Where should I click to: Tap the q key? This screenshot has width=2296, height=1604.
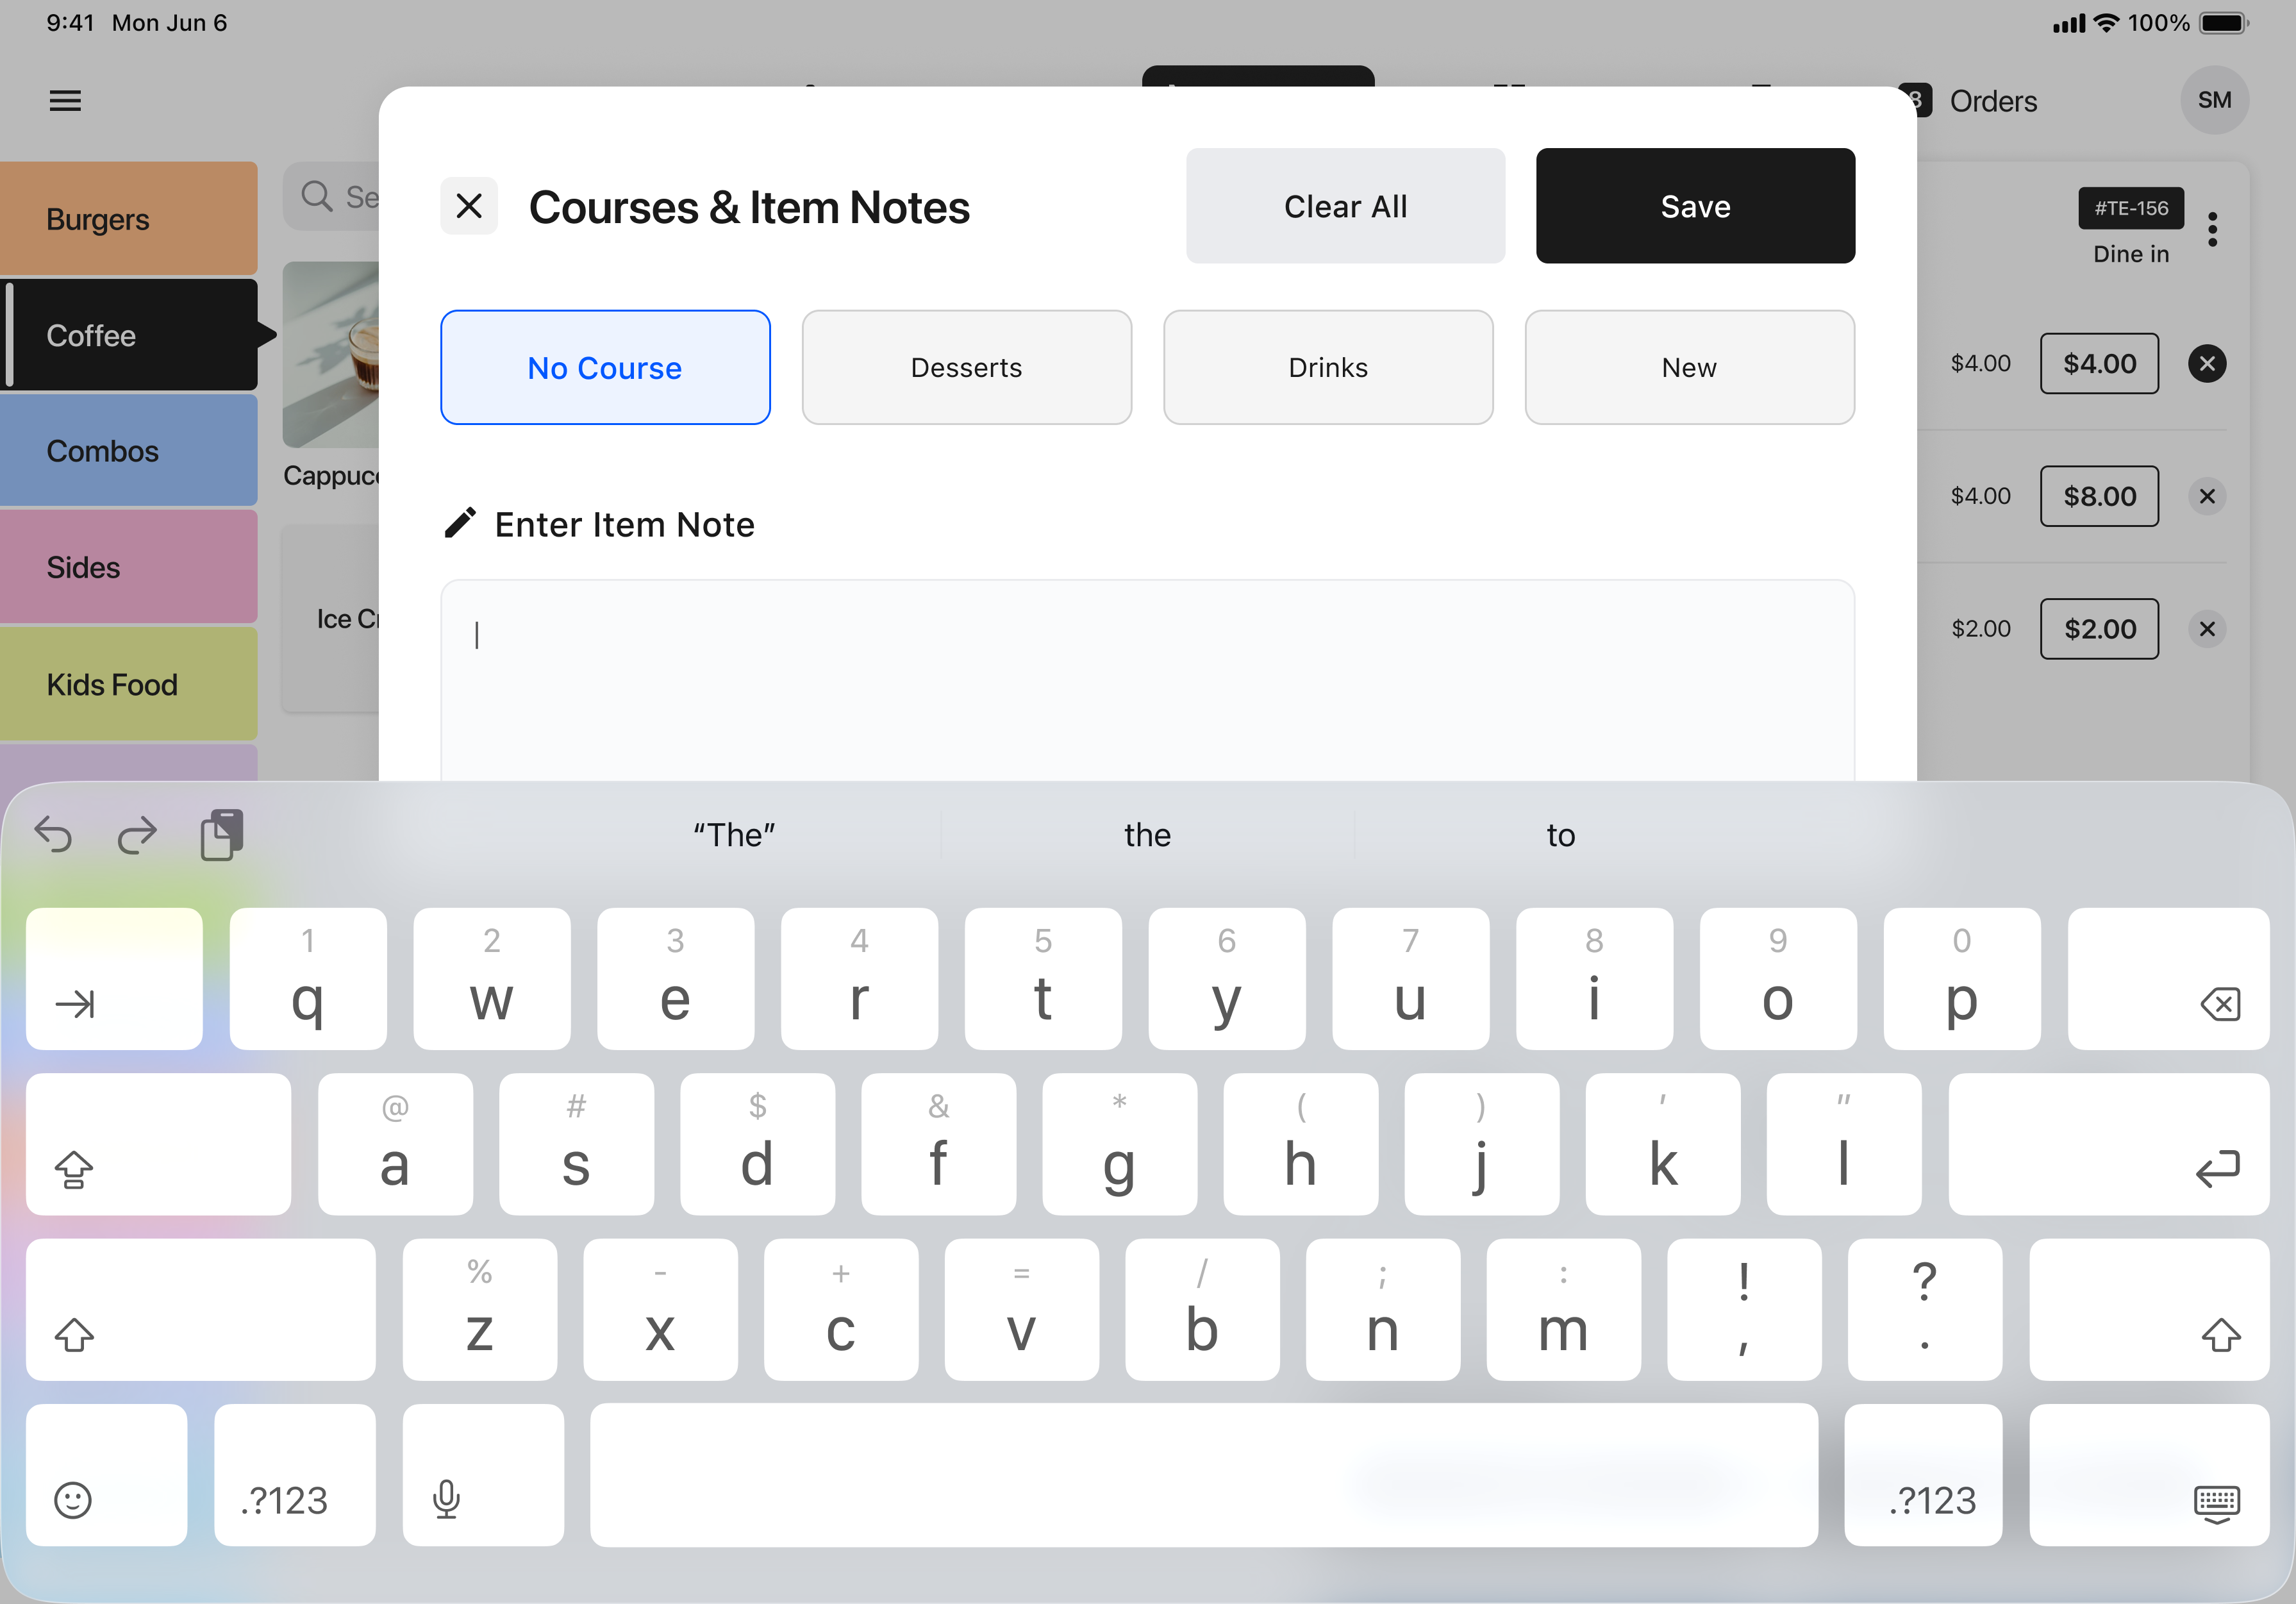click(308, 979)
